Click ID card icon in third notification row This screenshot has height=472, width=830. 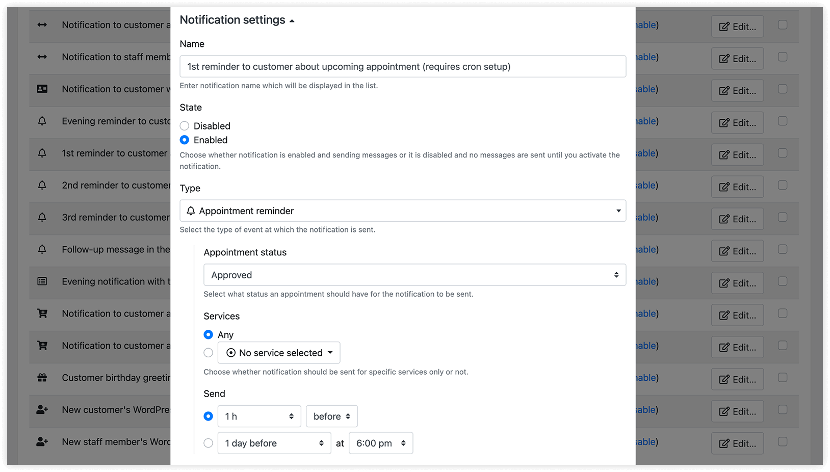pyautogui.click(x=42, y=89)
